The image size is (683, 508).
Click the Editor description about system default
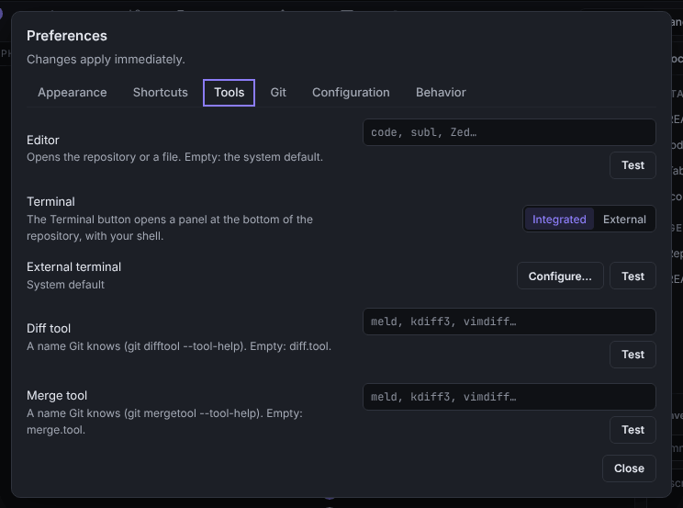(174, 157)
